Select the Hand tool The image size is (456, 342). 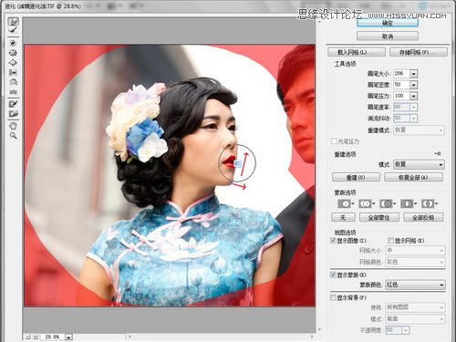[13, 126]
